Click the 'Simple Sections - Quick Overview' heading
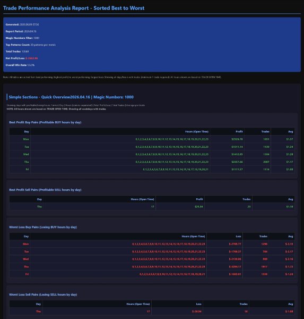Screen dimensions: 304x319 tap(71, 97)
